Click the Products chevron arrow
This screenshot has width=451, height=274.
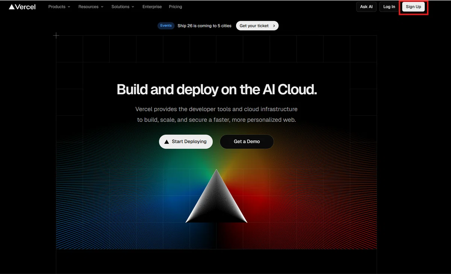(x=69, y=7)
